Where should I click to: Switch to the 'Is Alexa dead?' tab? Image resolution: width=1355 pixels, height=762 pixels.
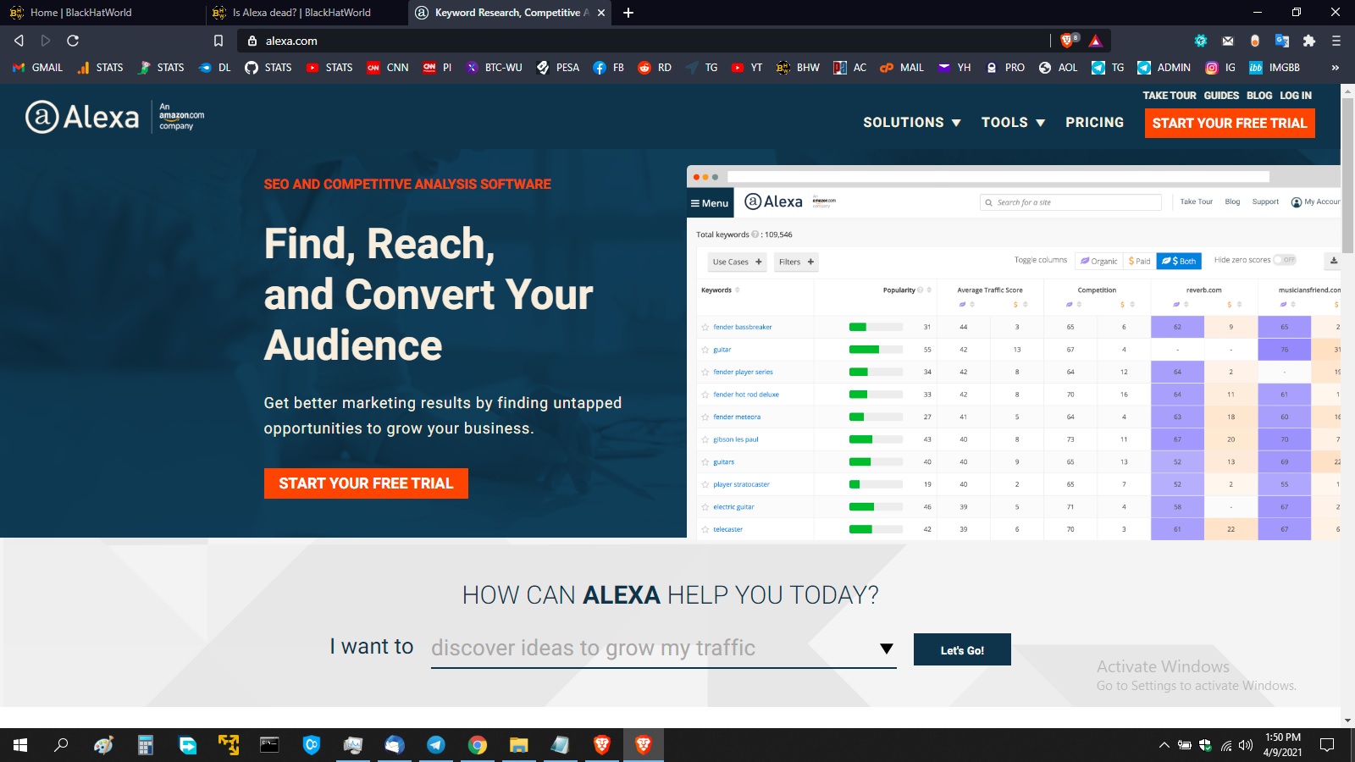pos(307,13)
